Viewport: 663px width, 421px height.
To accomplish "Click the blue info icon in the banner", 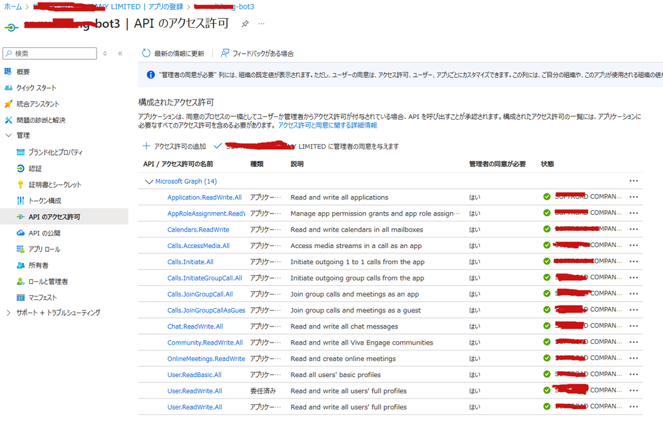I will [150, 74].
